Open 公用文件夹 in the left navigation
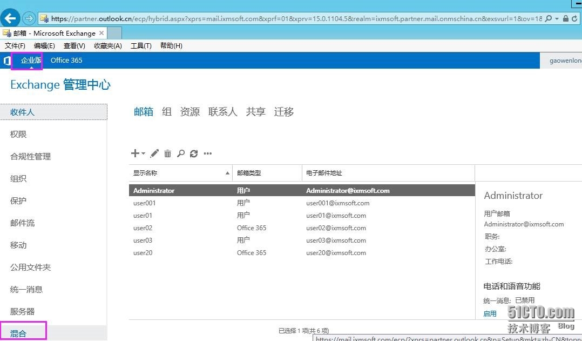582x341 pixels. pos(30,267)
